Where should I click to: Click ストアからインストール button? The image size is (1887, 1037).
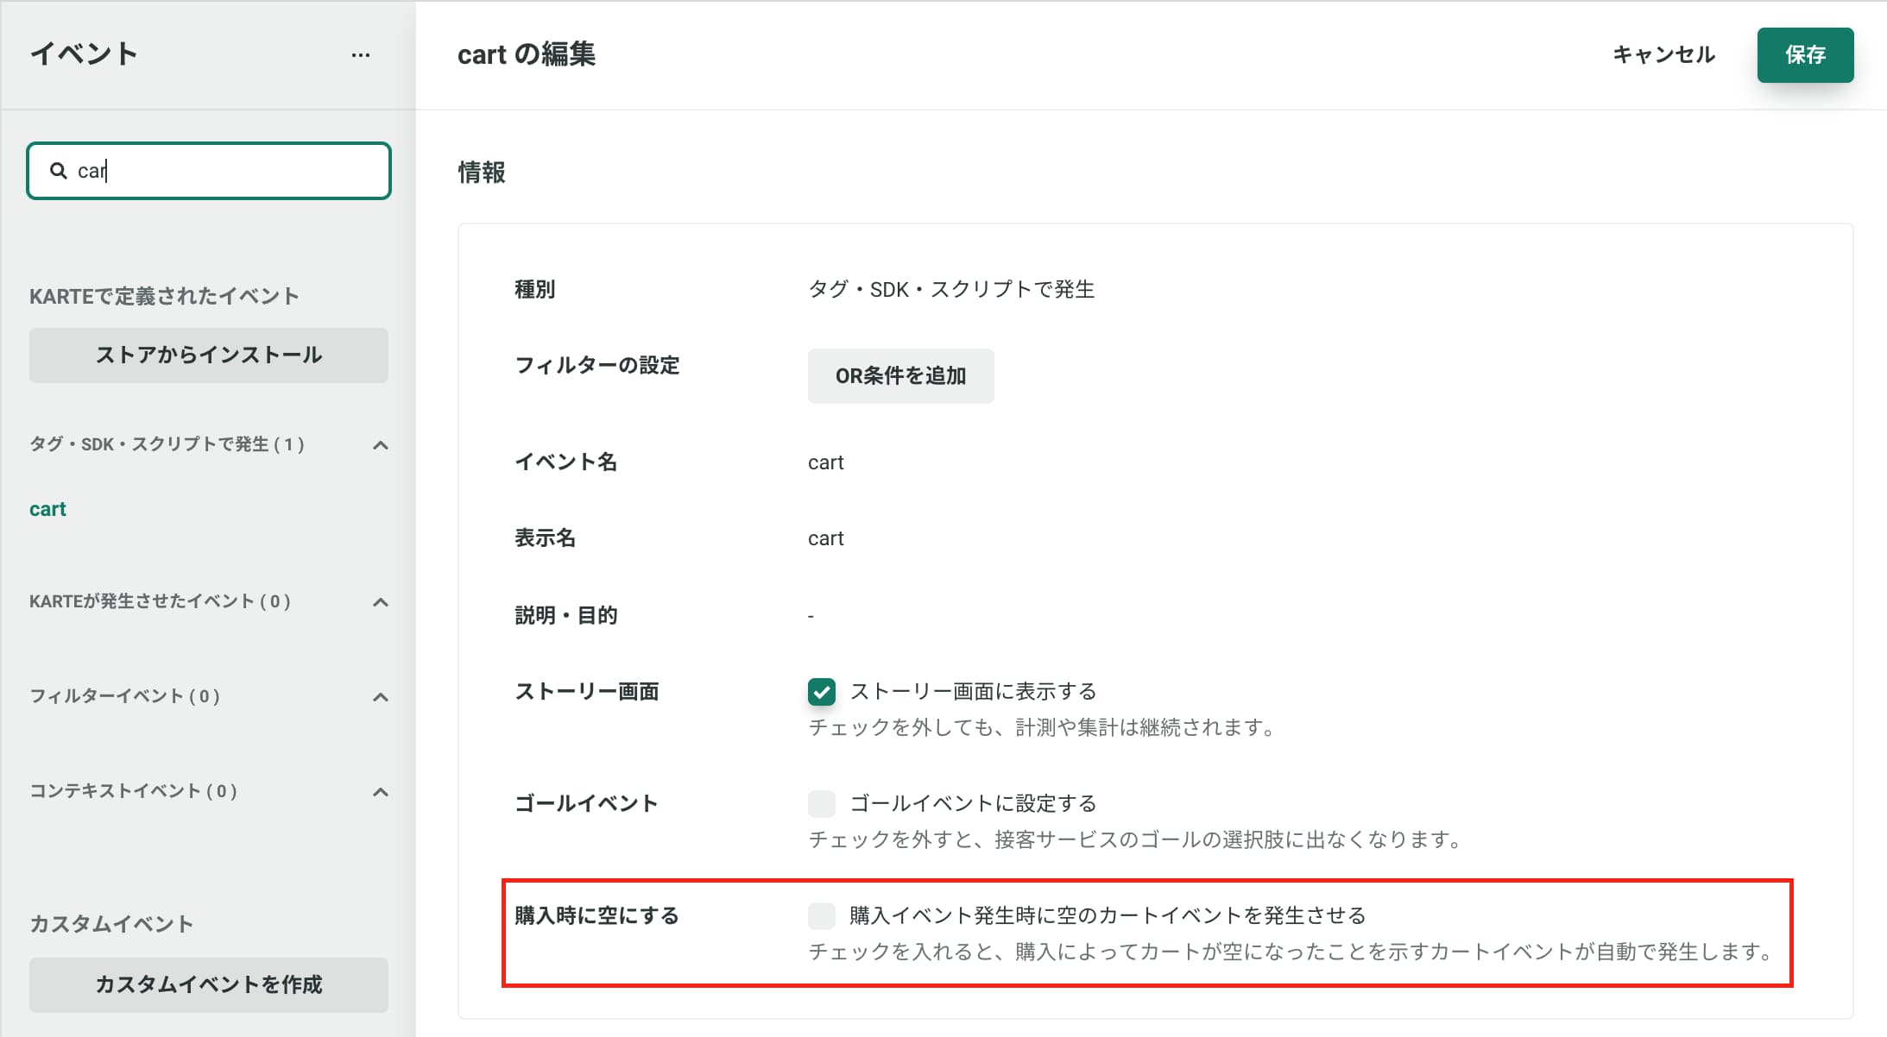click(x=209, y=355)
